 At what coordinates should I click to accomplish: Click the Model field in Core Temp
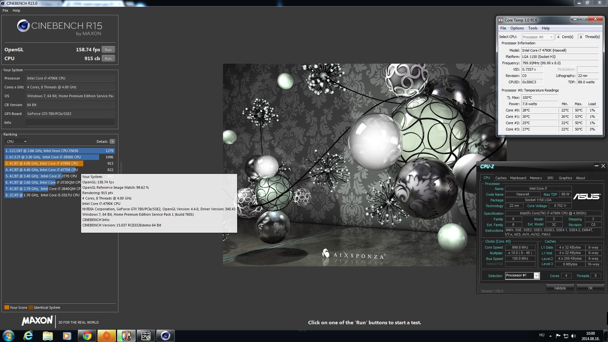(x=560, y=50)
